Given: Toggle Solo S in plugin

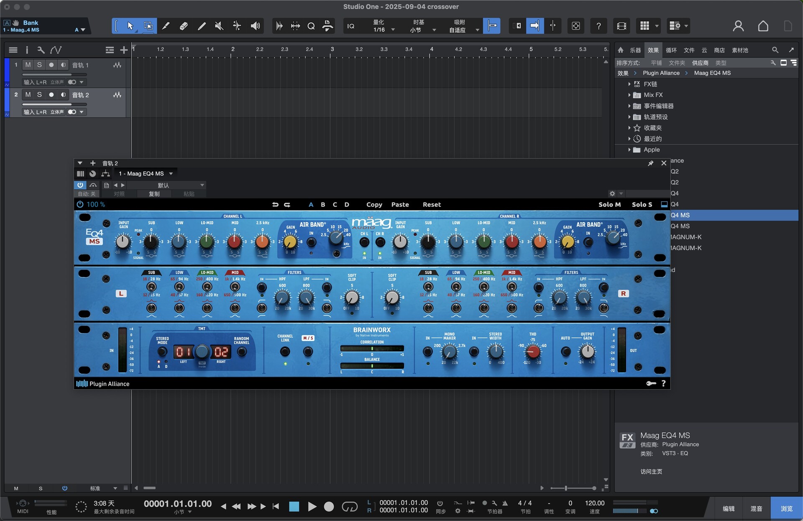Looking at the screenshot, I should [642, 205].
